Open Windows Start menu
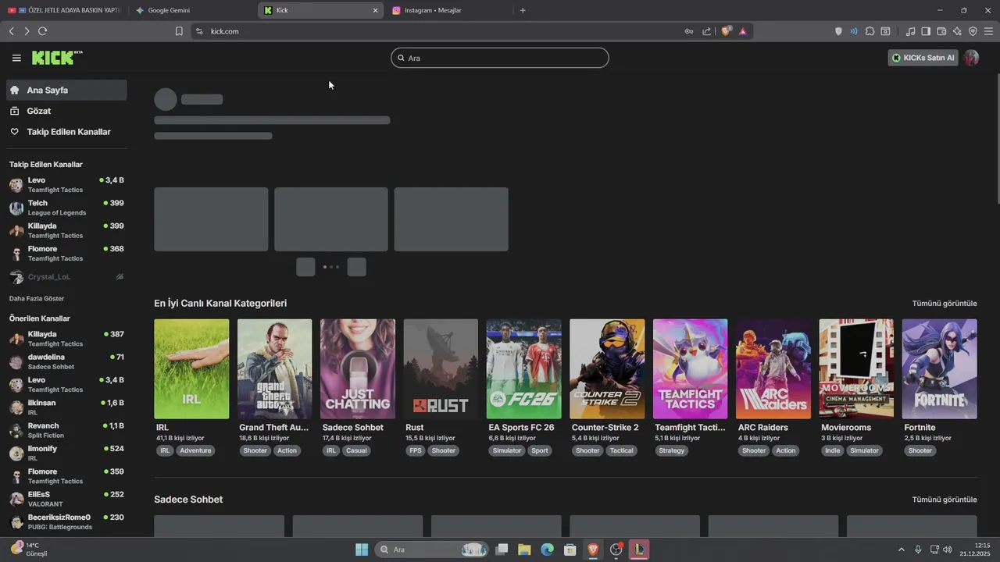The height and width of the screenshot is (562, 1000). click(x=362, y=550)
